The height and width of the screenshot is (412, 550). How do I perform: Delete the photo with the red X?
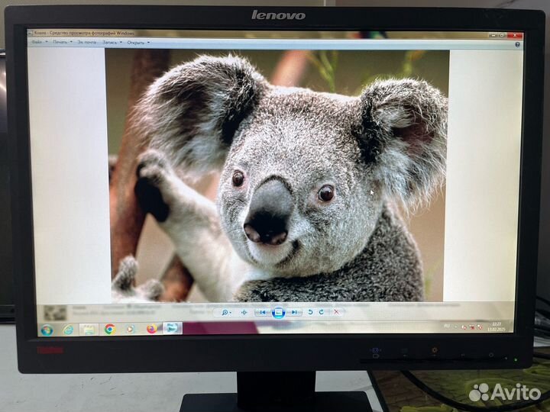(x=336, y=312)
